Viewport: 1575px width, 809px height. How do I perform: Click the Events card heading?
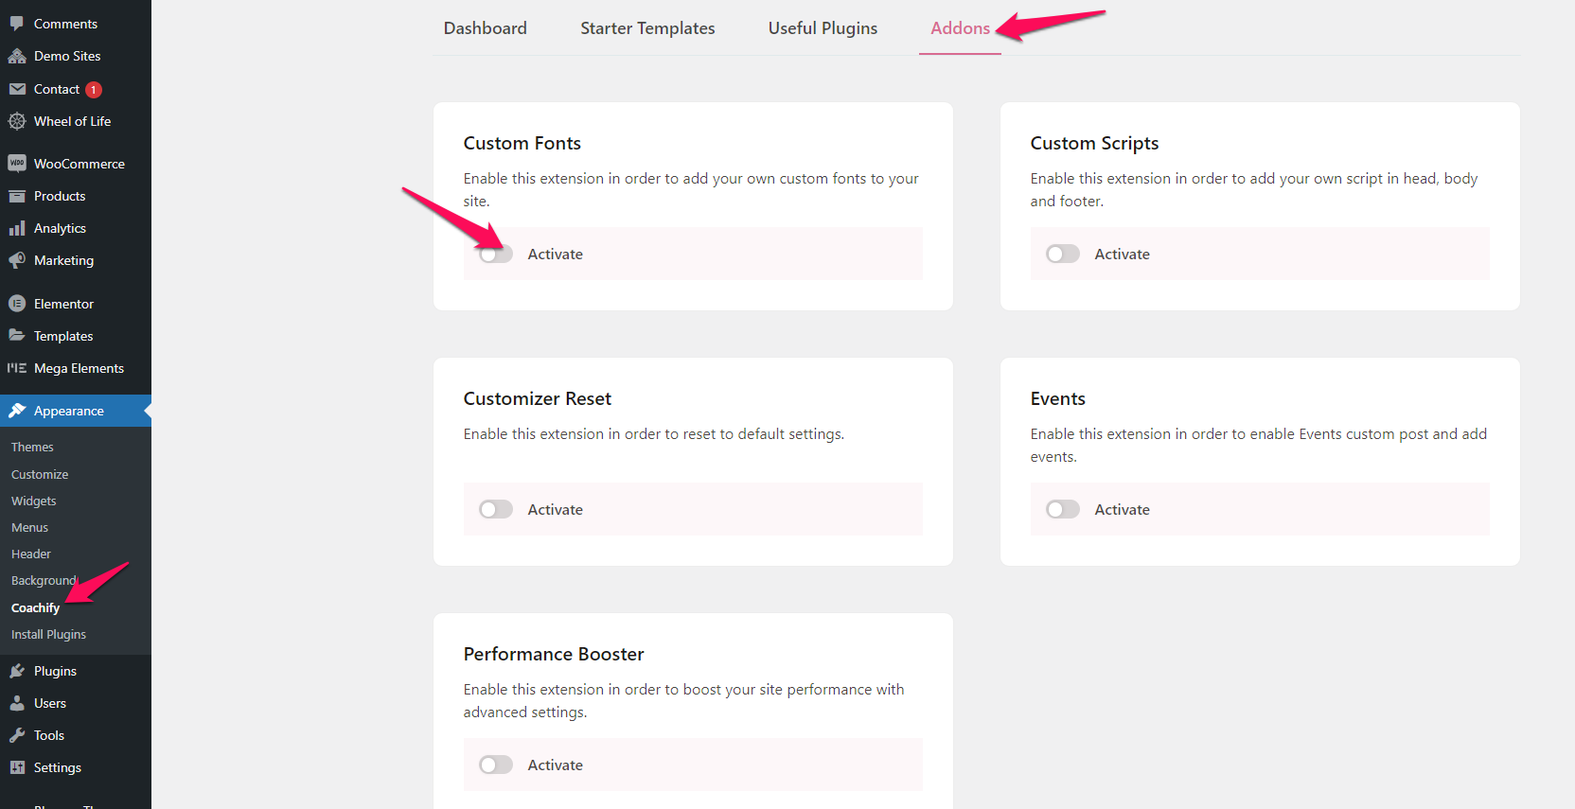[x=1057, y=398]
